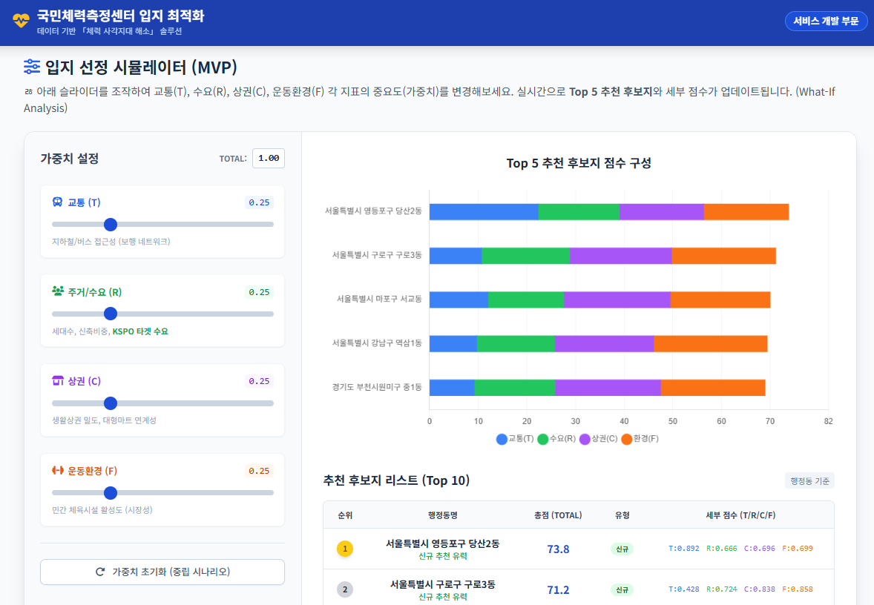
Task: Toggle 상권(C) series in chart legend
Action: click(x=598, y=439)
